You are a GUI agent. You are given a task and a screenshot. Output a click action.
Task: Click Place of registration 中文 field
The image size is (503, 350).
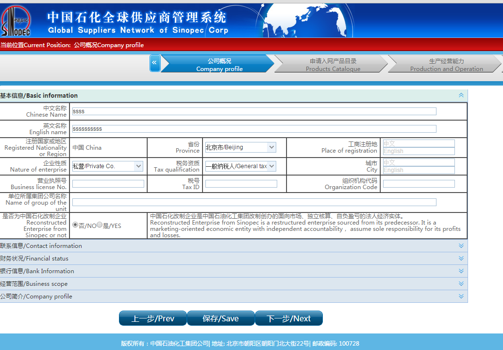pyautogui.click(x=419, y=143)
